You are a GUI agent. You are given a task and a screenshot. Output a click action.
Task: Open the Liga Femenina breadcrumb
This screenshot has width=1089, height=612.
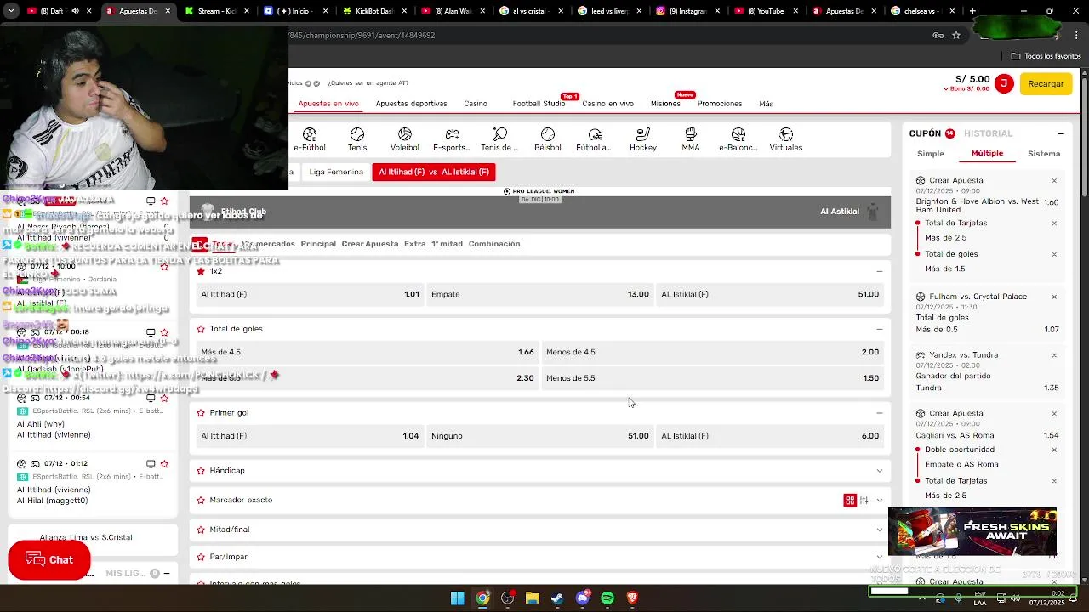336,172
